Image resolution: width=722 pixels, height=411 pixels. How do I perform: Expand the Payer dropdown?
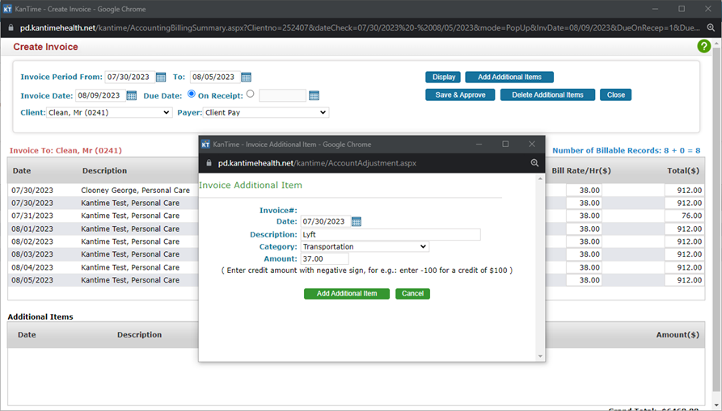[x=265, y=112]
